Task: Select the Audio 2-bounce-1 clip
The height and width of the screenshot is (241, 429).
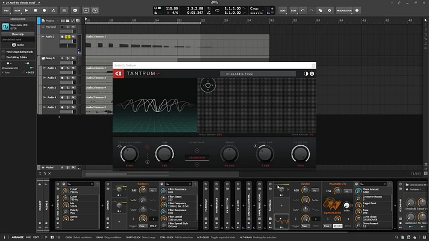Action: (x=177, y=45)
